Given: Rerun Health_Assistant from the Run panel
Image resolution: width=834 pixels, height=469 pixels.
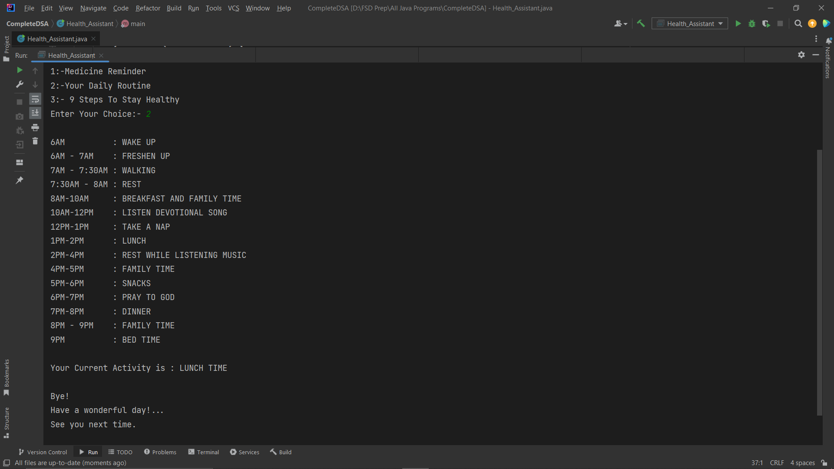Looking at the screenshot, I should coord(20,70).
